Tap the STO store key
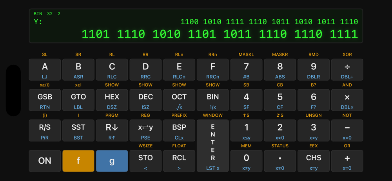392x181 pixels. [x=145, y=161]
